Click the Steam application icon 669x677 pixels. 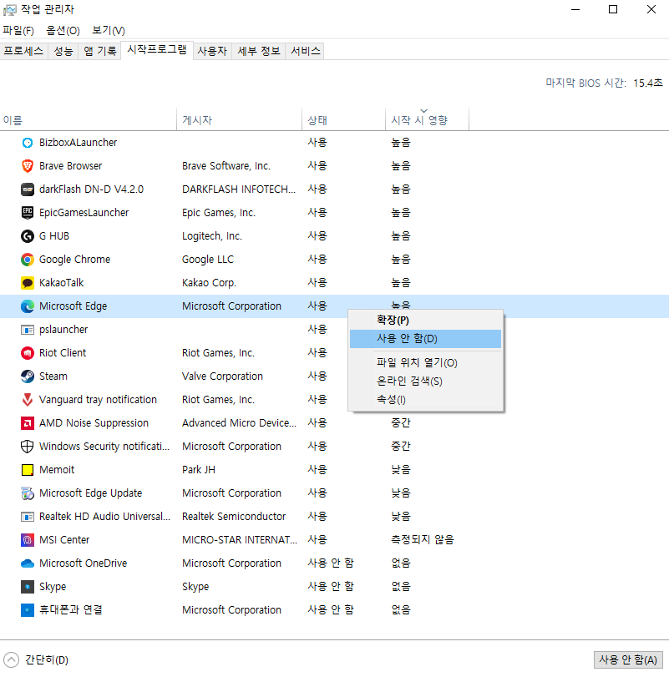pyautogui.click(x=28, y=376)
